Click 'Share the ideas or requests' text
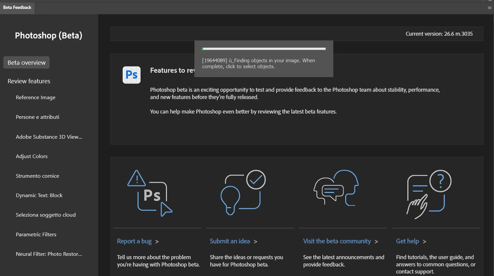This screenshot has width=494, height=276. click(x=246, y=261)
